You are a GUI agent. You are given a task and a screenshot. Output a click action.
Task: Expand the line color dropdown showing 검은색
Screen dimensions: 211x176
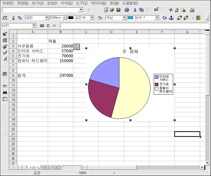click(92, 18)
